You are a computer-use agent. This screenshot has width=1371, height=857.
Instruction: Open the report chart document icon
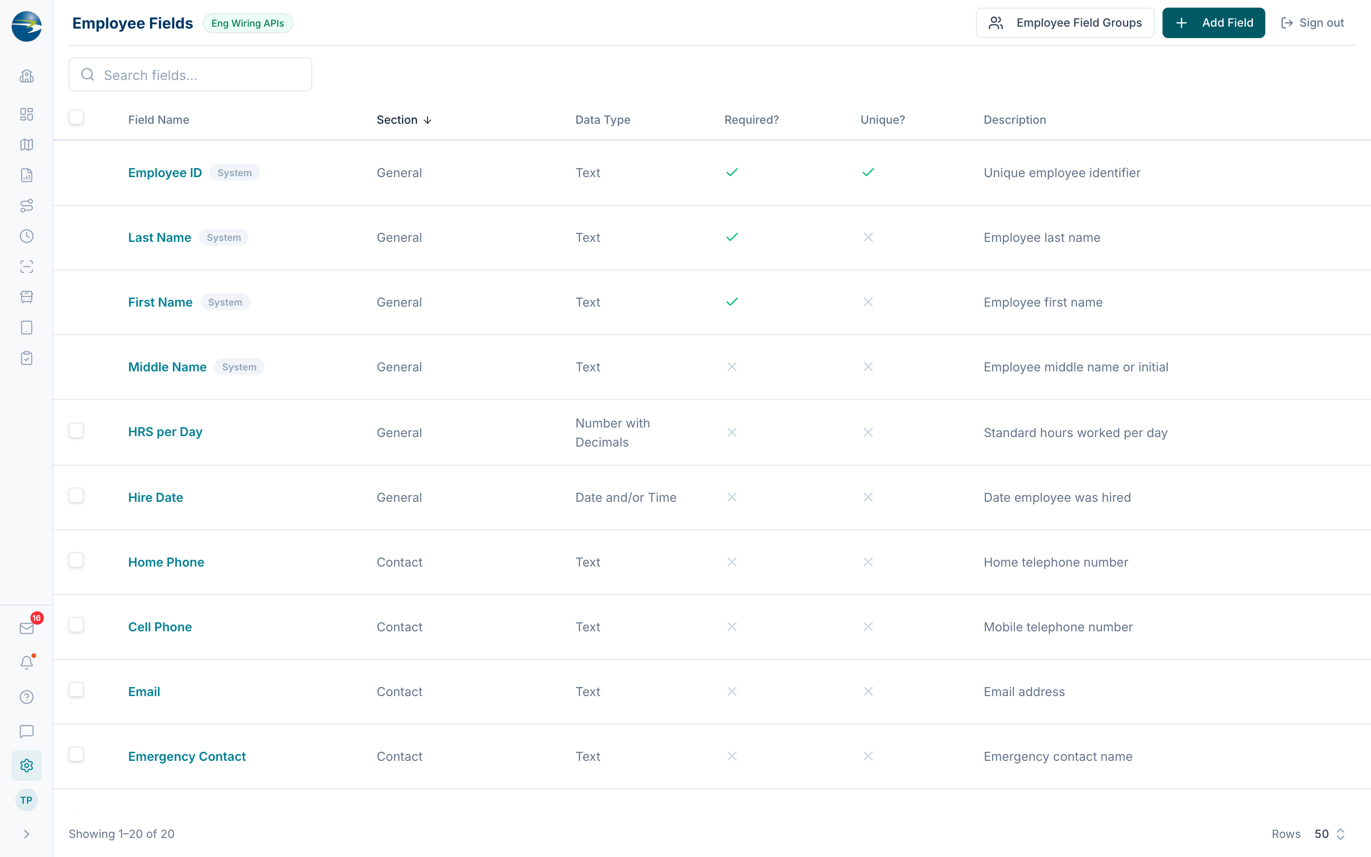pyautogui.click(x=27, y=175)
